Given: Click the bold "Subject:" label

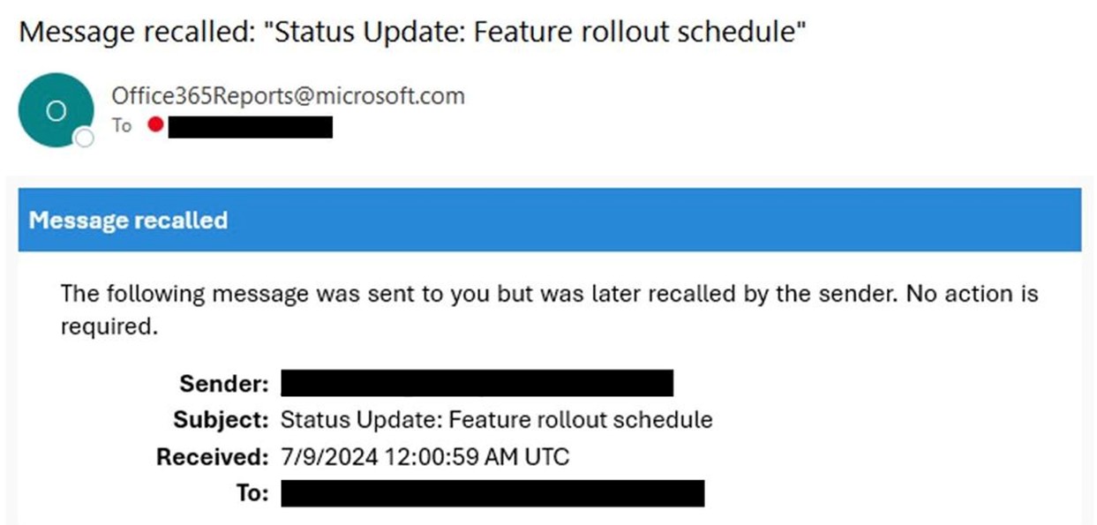Looking at the screenshot, I should pos(220,419).
